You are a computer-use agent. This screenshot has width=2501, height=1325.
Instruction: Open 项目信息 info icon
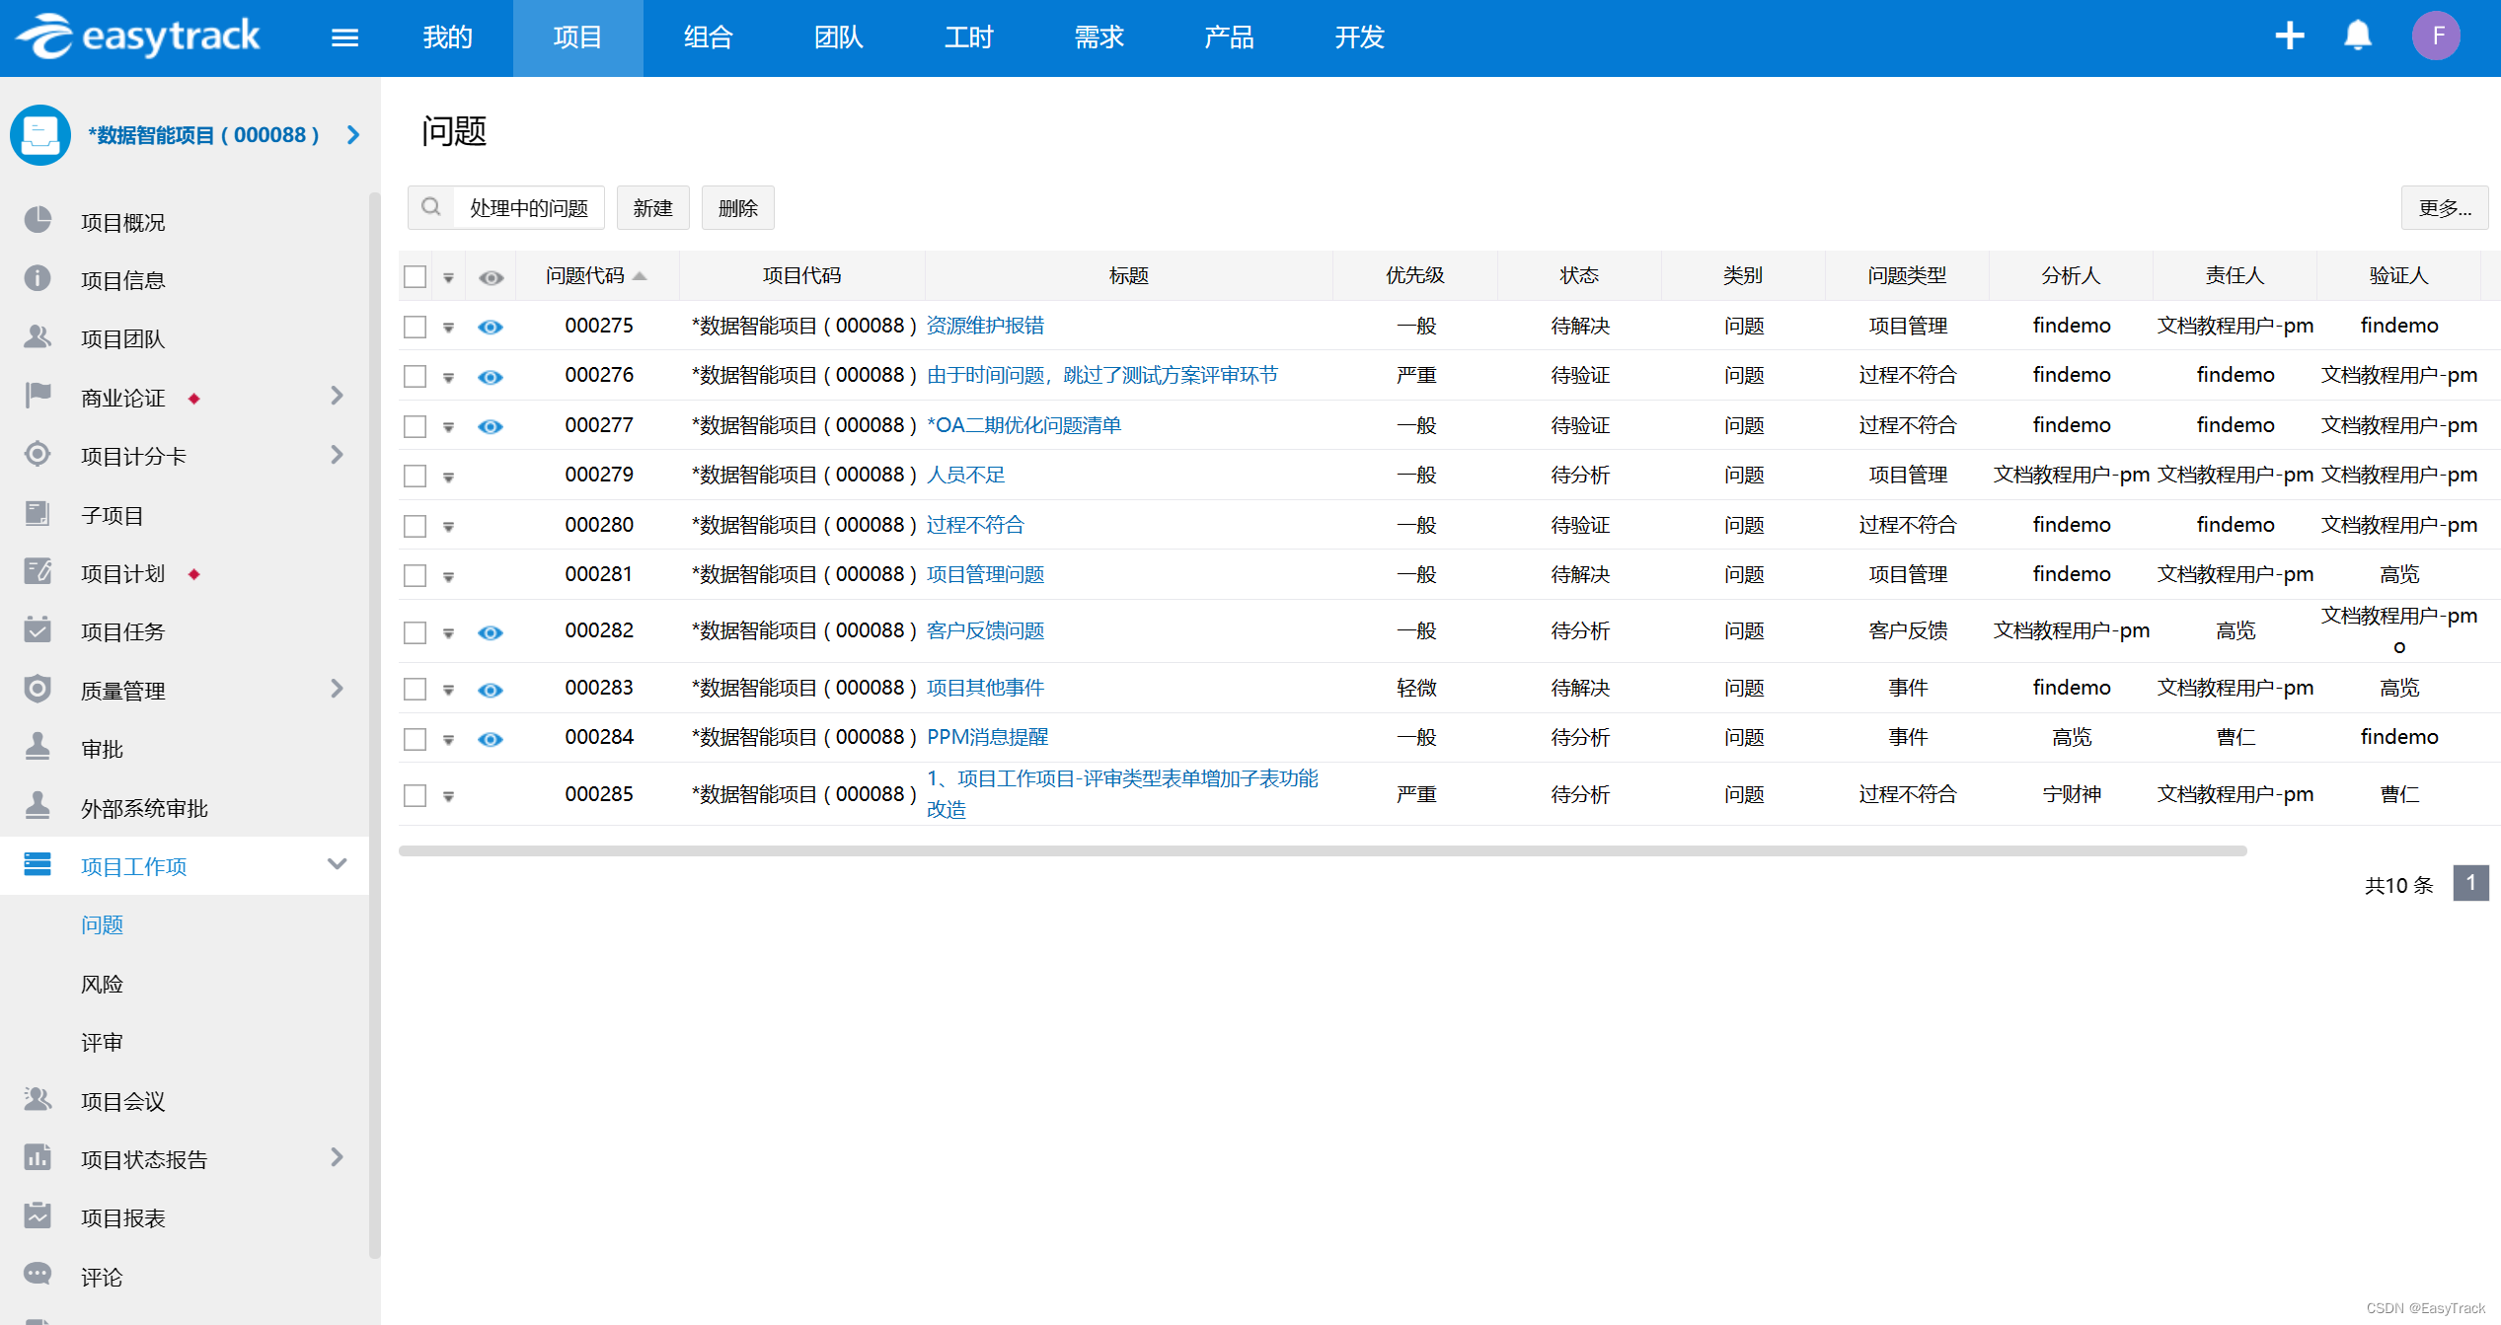[38, 278]
